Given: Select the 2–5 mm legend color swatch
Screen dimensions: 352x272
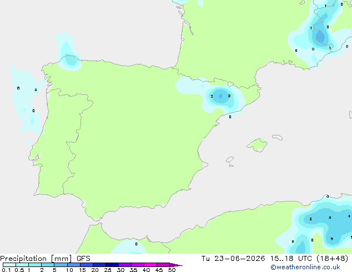Looking at the screenshot, I should pos(48,265).
